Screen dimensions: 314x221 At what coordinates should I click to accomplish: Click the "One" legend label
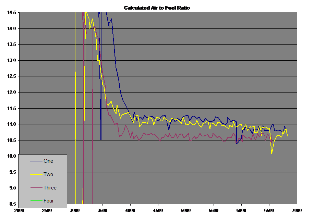point(48,161)
